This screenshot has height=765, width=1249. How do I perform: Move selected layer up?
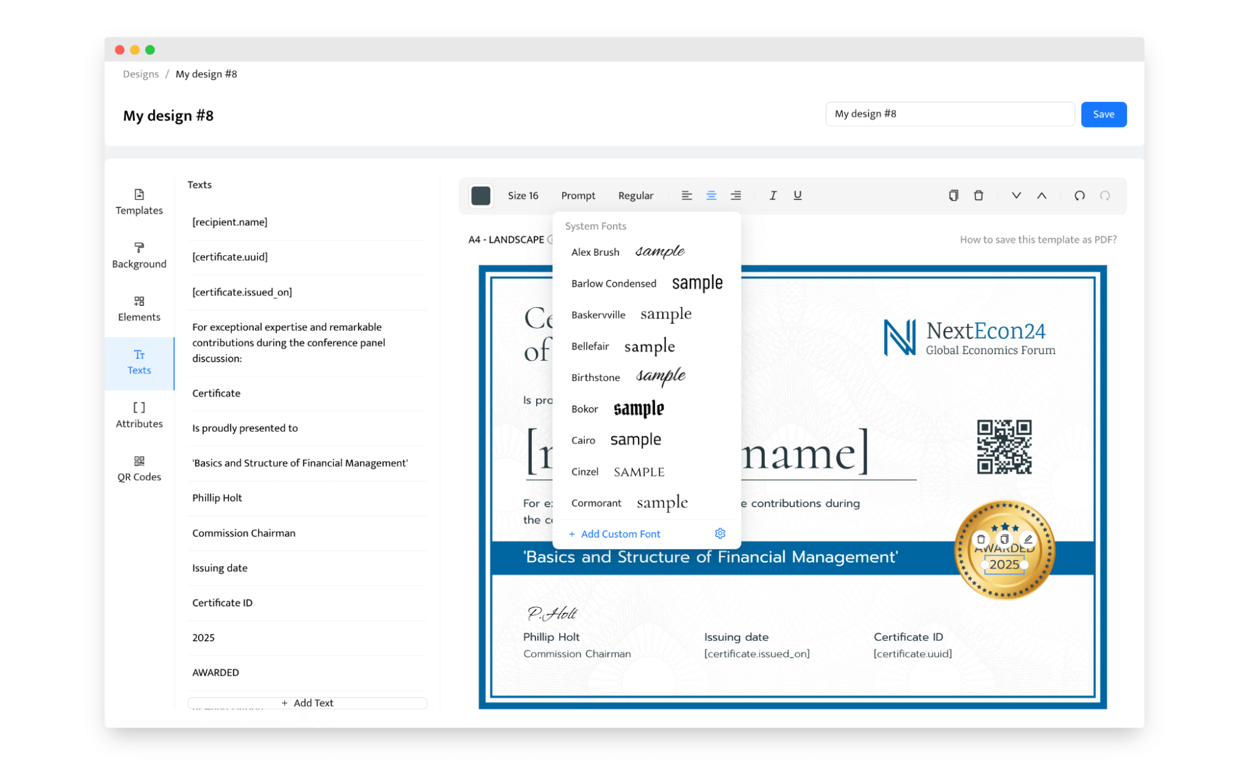click(1042, 195)
